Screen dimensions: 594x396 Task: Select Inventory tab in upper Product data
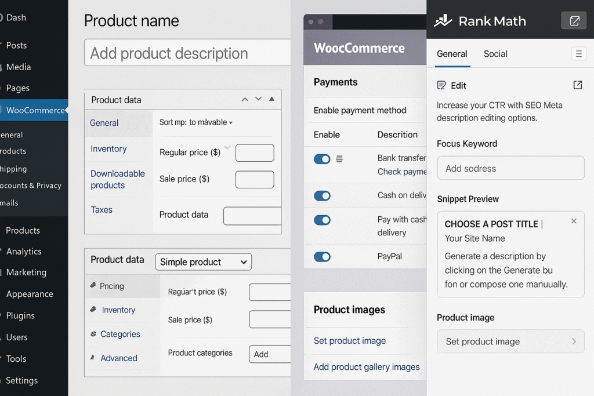(x=108, y=149)
